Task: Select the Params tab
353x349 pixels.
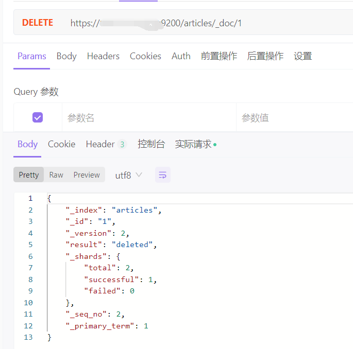Action: [32, 56]
